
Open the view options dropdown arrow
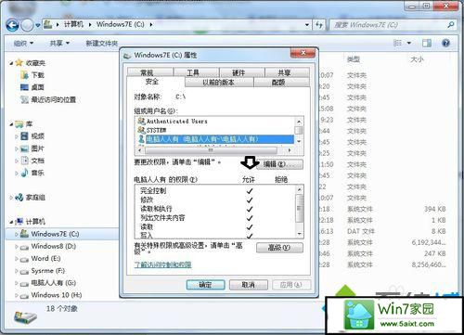(x=409, y=43)
